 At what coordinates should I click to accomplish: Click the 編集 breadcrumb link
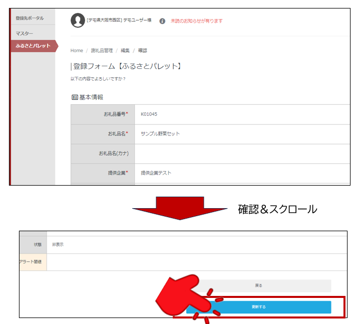click(125, 51)
